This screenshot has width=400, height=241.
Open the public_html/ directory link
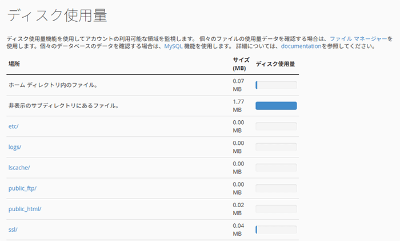point(25,209)
